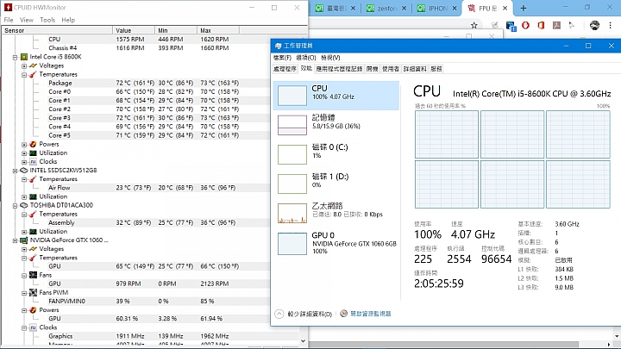Image resolution: width=621 pixels, height=349 pixels.
Task: Collapse the Intel Core i5 8600K tree node
Action: point(15,57)
